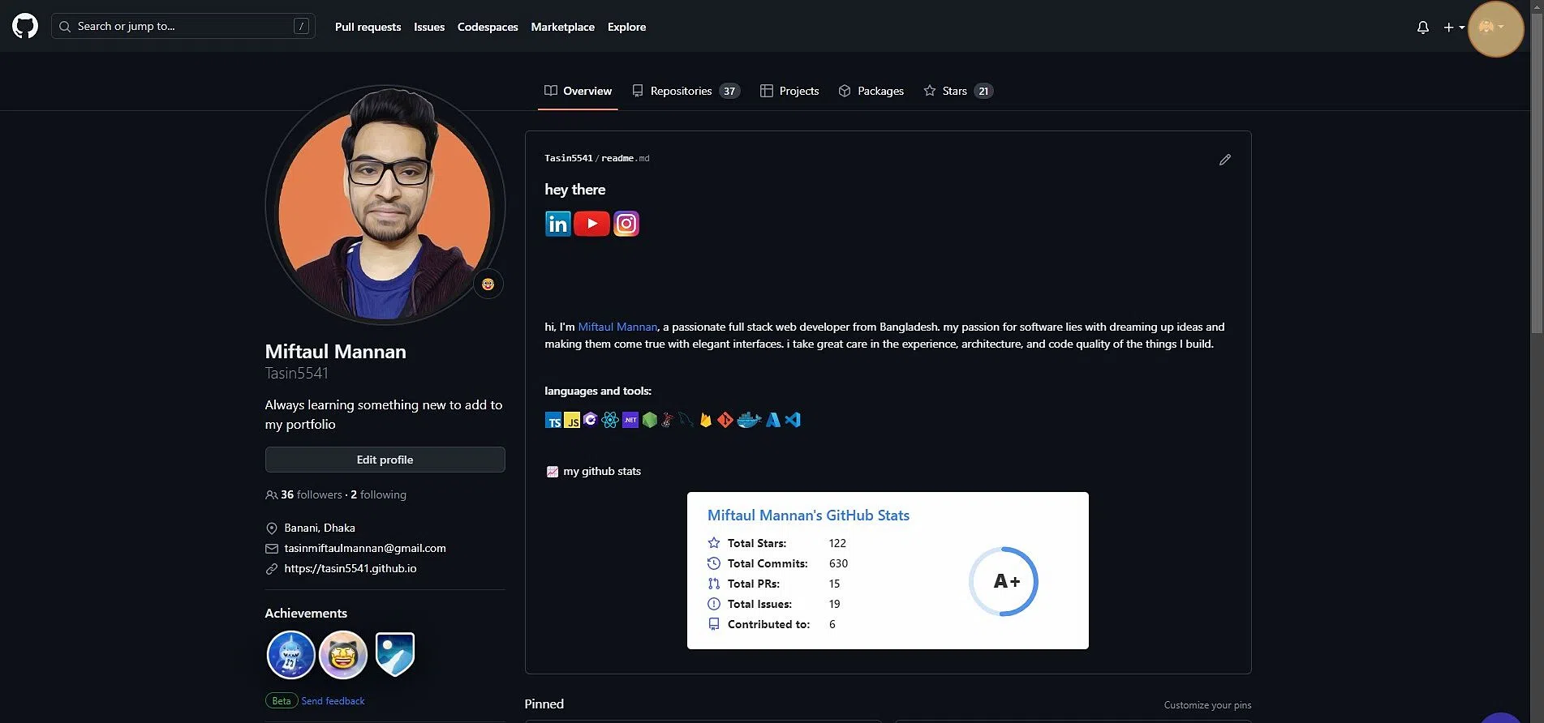1544x723 pixels.
Task: Go to GitHub home via the Octocat logo
Action: (x=25, y=26)
